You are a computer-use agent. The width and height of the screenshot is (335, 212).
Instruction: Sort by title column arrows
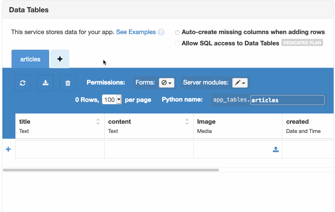(x=98, y=122)
